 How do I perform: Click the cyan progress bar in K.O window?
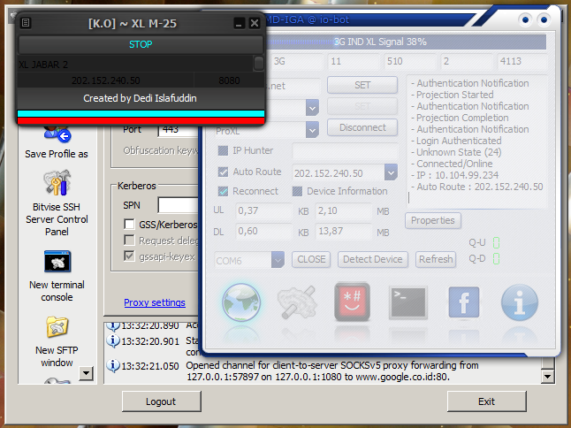(141, 114)
